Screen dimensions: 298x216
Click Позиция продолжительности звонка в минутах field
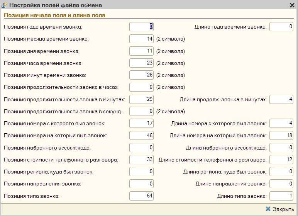click(141, 99)
